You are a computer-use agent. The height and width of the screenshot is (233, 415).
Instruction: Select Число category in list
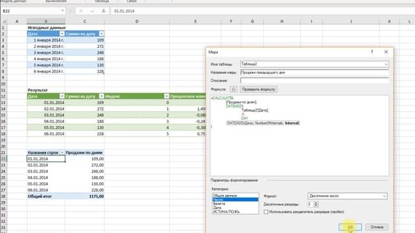[x=235, y=200]
